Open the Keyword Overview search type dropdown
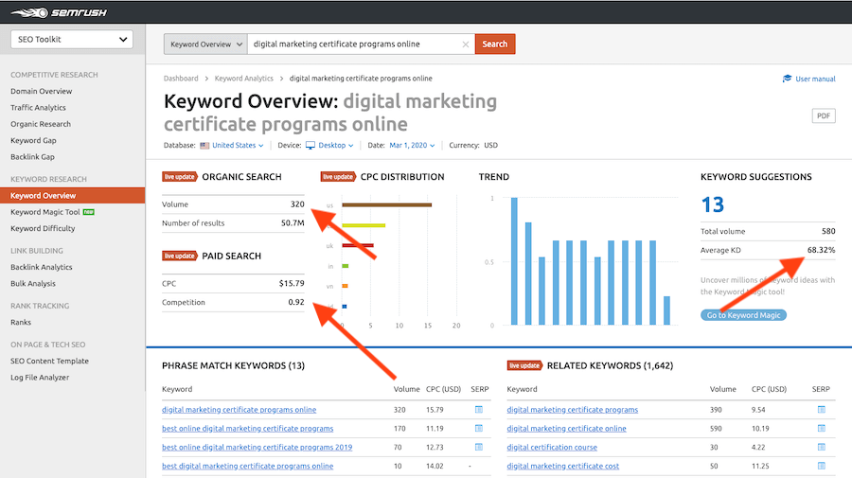This screenshot has width=852, height=478. tap(205, 44)
